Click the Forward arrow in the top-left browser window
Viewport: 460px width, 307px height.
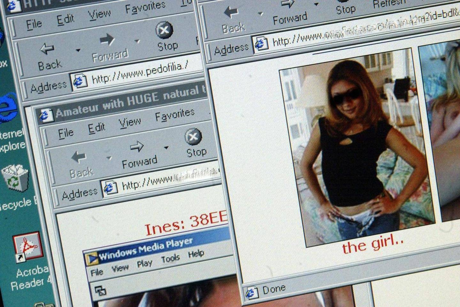tap(107, 41)
